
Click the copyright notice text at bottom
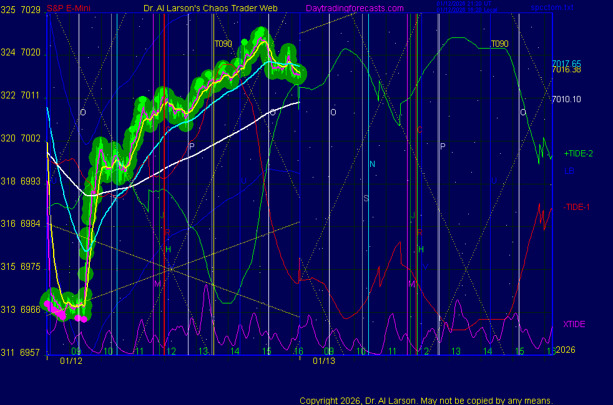(x=426, y=401)
